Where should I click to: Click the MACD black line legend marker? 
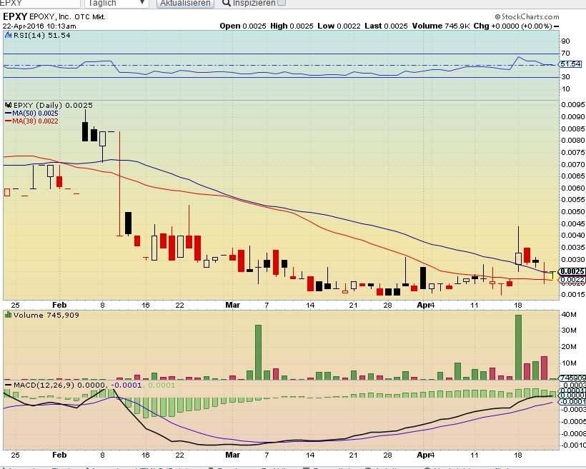[x=9, y=385]
